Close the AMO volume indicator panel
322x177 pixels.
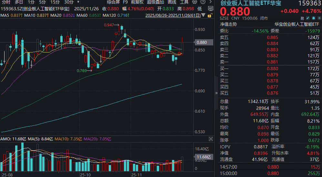211,139
